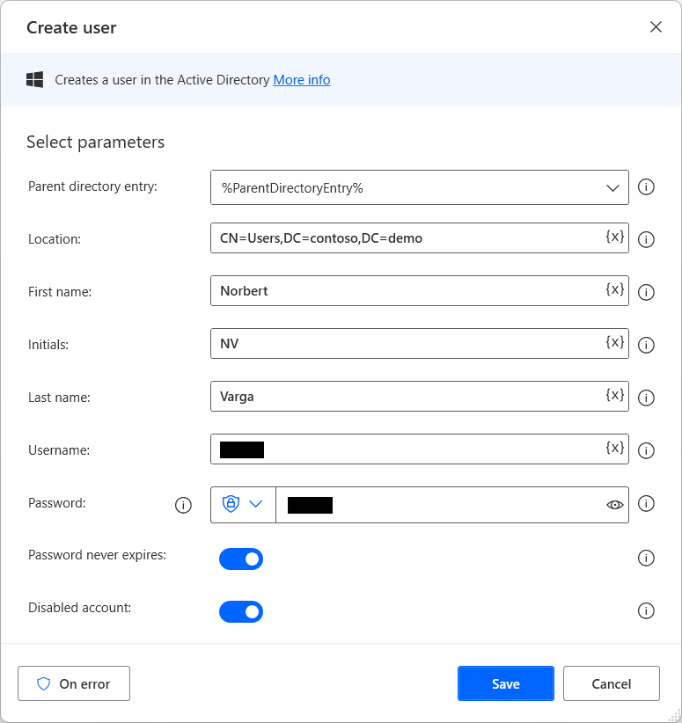The image size is (682, 723).
Task: Click the Cancel button
Action: tap(612, 683)
